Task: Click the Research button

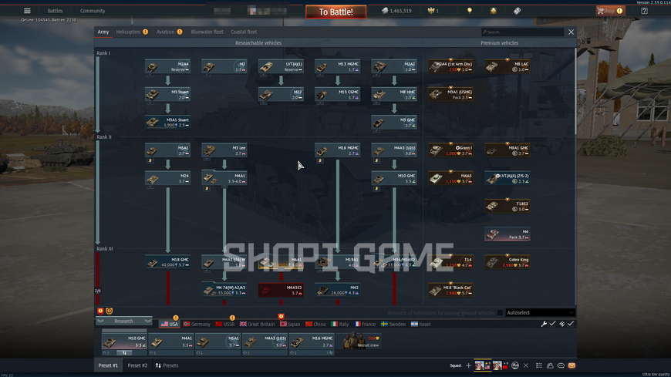Action: [x=123, y=321]
